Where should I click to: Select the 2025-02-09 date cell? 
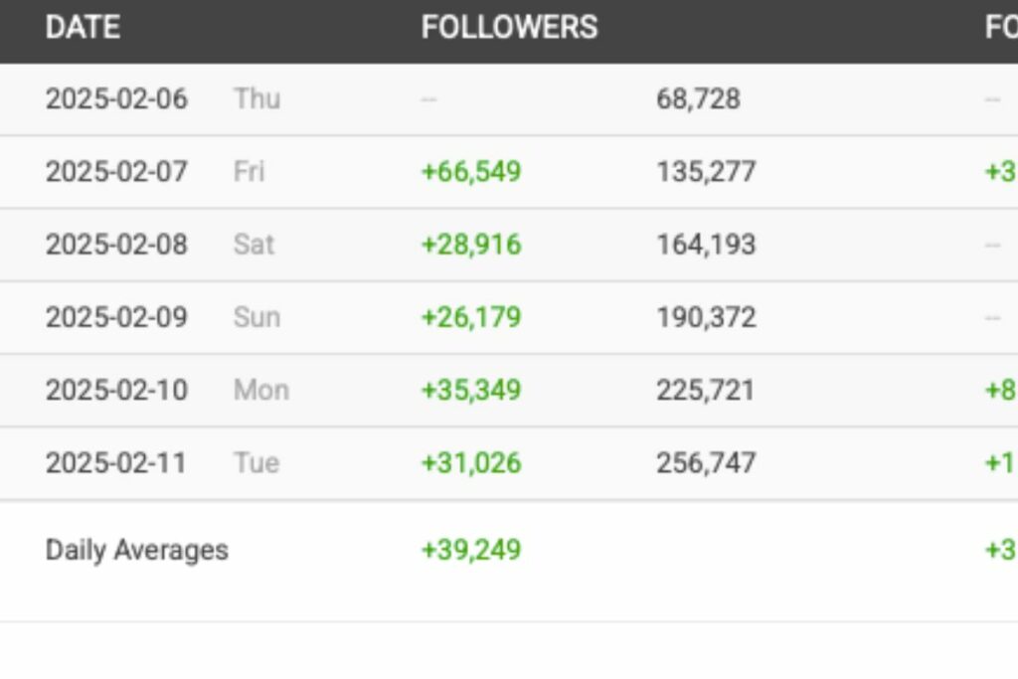click(x=116, y=317)
